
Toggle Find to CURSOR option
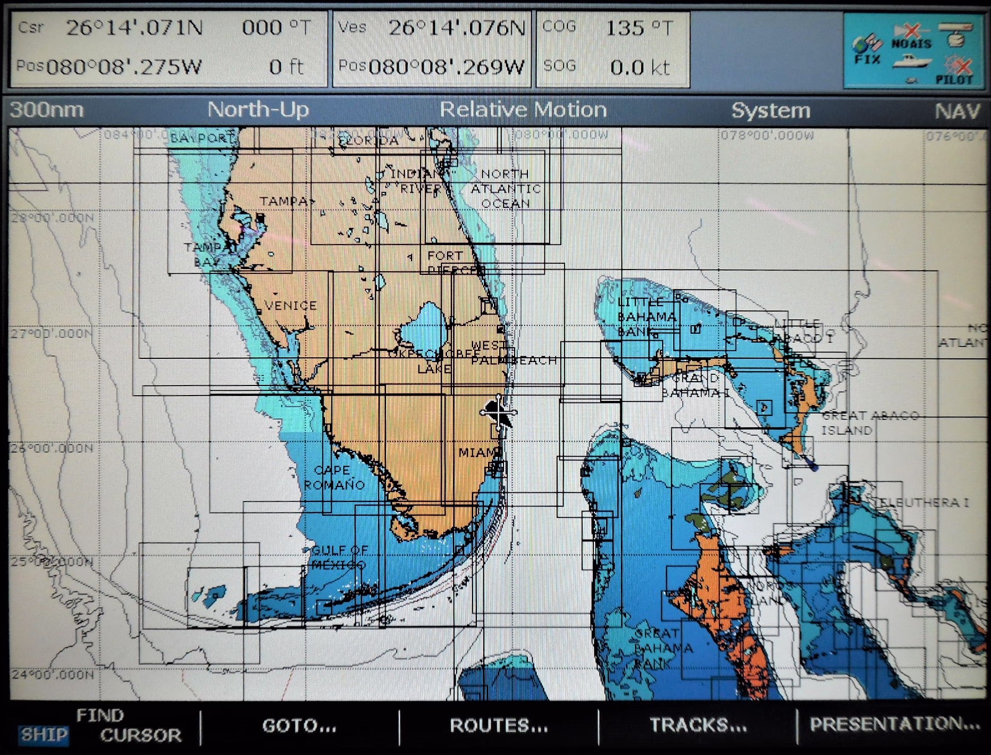pyautogui.click(x=141, y=735)
